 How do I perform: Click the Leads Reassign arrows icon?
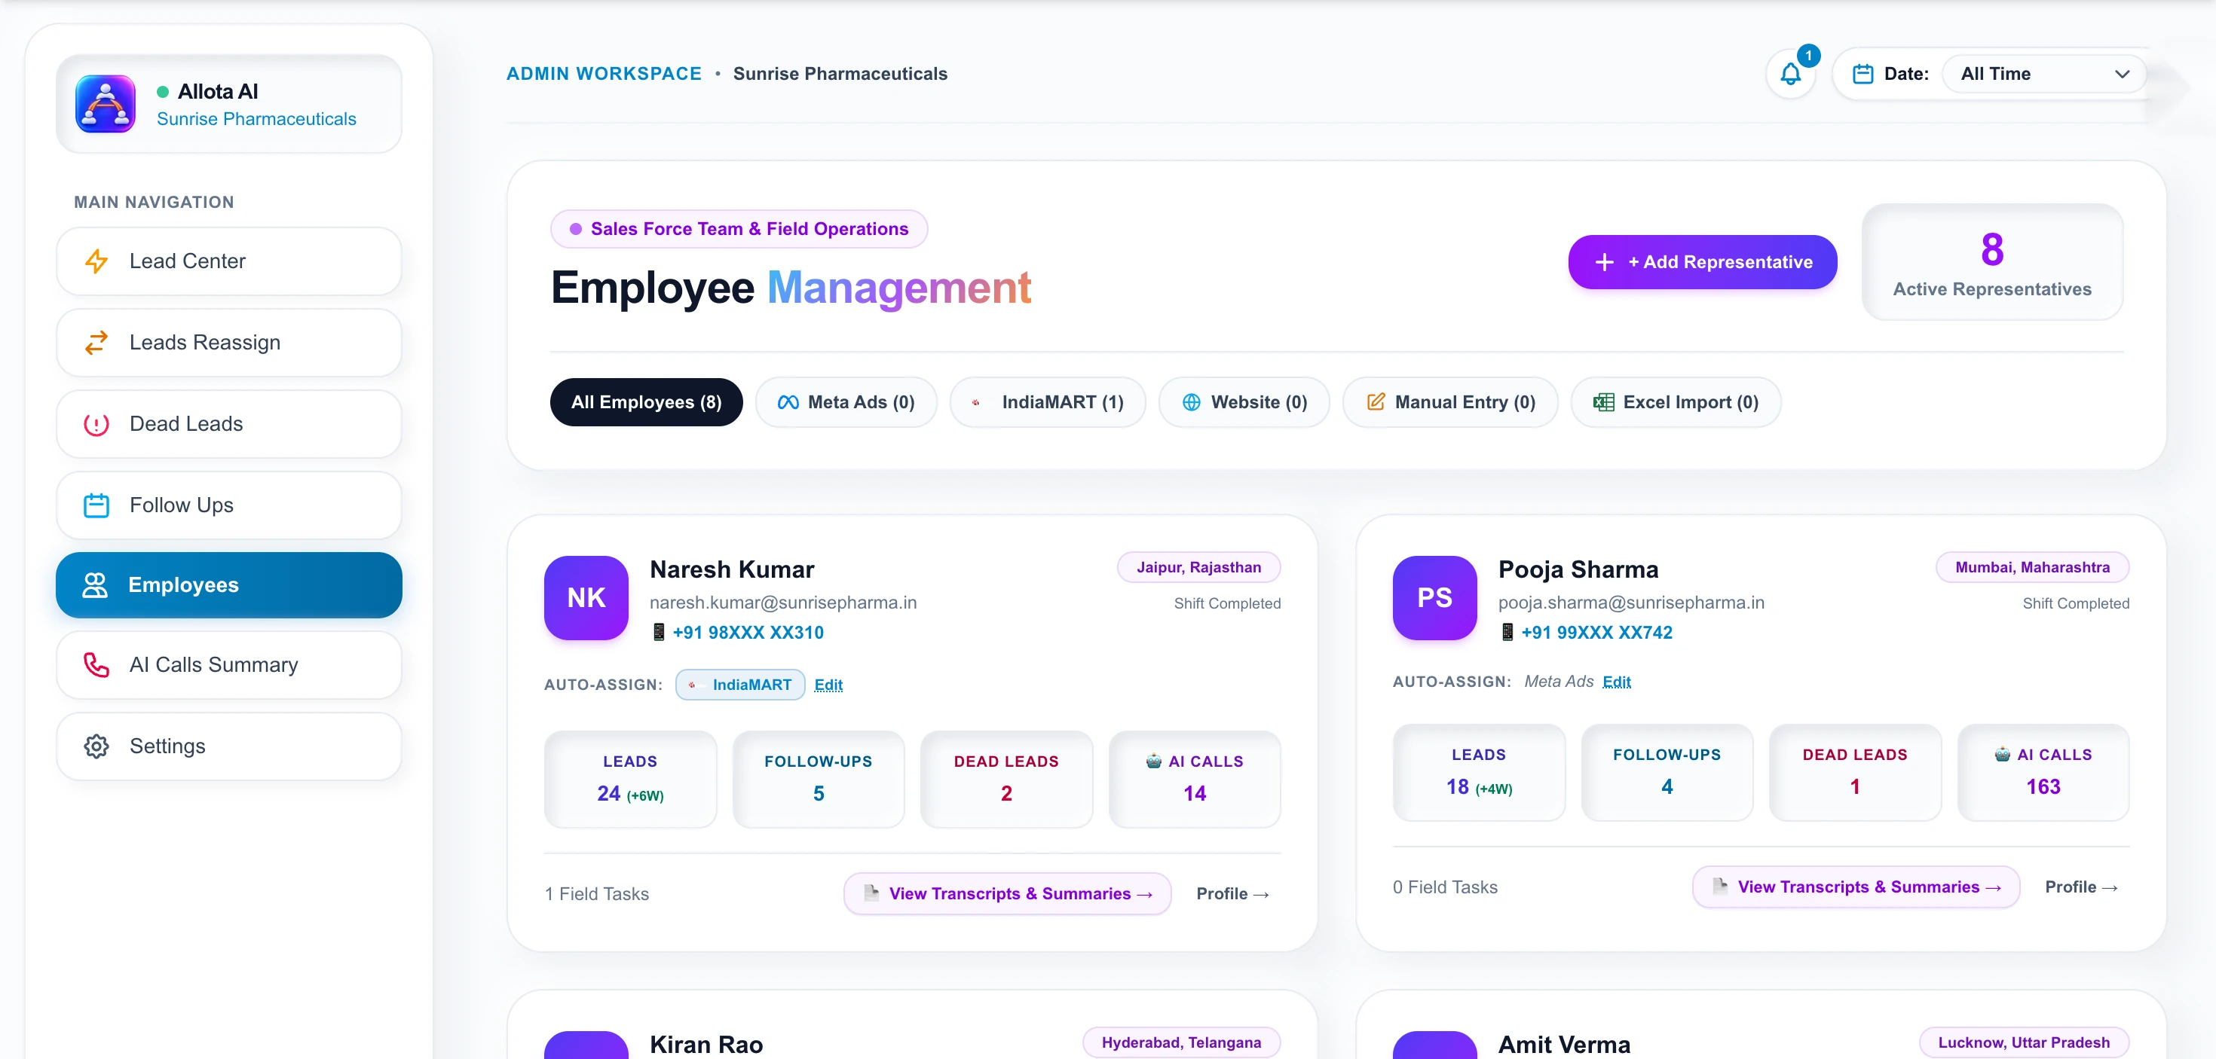(96, 342)
